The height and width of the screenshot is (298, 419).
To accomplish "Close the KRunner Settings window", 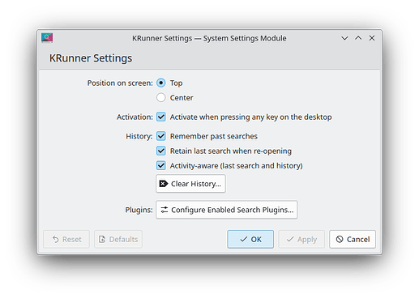I will coord(372,38).
